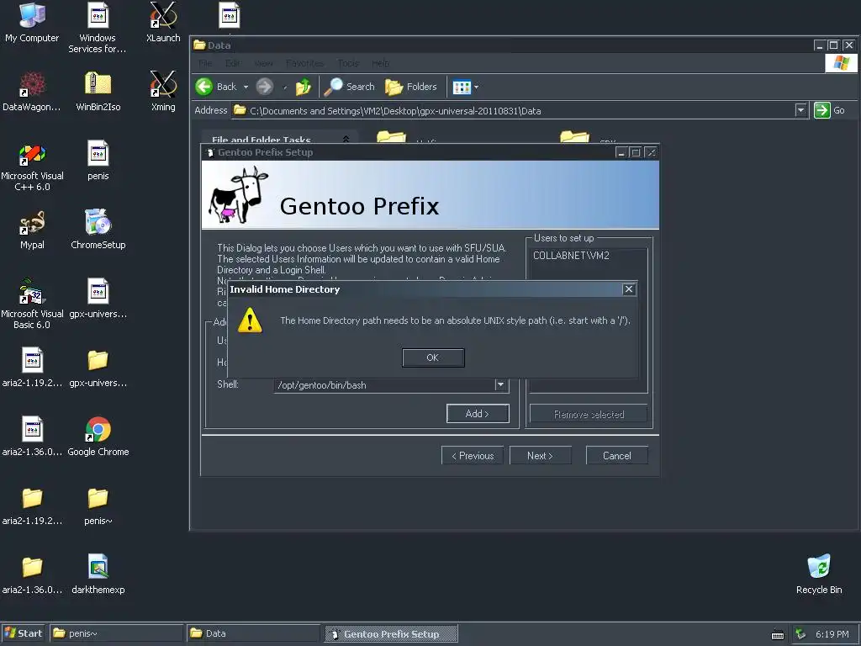Click the < Previous button
Viewport: 861px width, 646px height.
[x=473, y=455]
